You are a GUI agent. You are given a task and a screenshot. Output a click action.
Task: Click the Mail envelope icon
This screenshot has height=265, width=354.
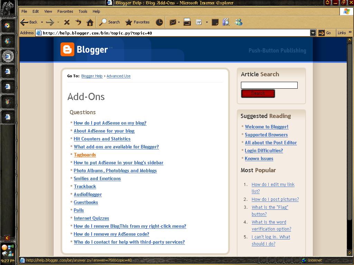click(x=173, y=22)
